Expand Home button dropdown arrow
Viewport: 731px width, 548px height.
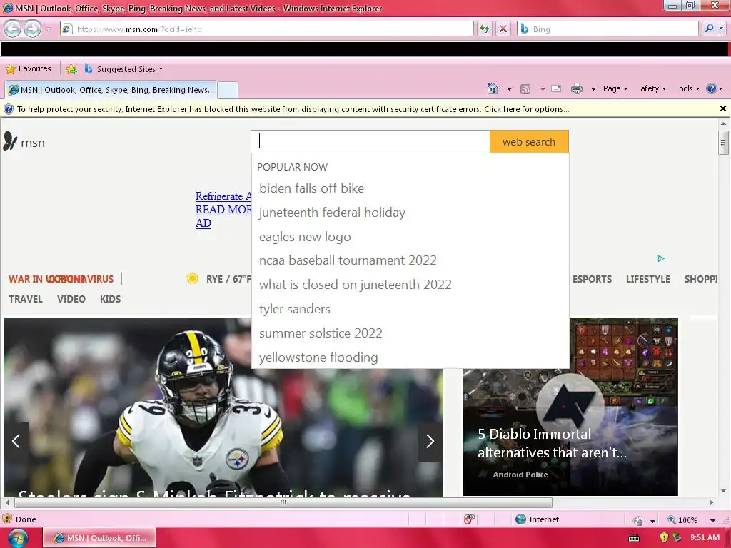(509, 89)
